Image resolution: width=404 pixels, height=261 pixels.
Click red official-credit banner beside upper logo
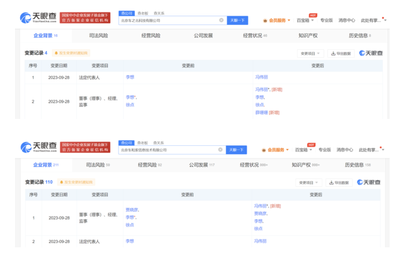tap(85, 17)
